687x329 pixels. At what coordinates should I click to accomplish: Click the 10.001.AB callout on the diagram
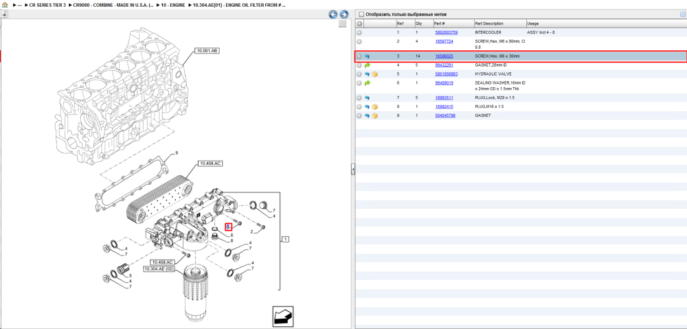point(207,51)
